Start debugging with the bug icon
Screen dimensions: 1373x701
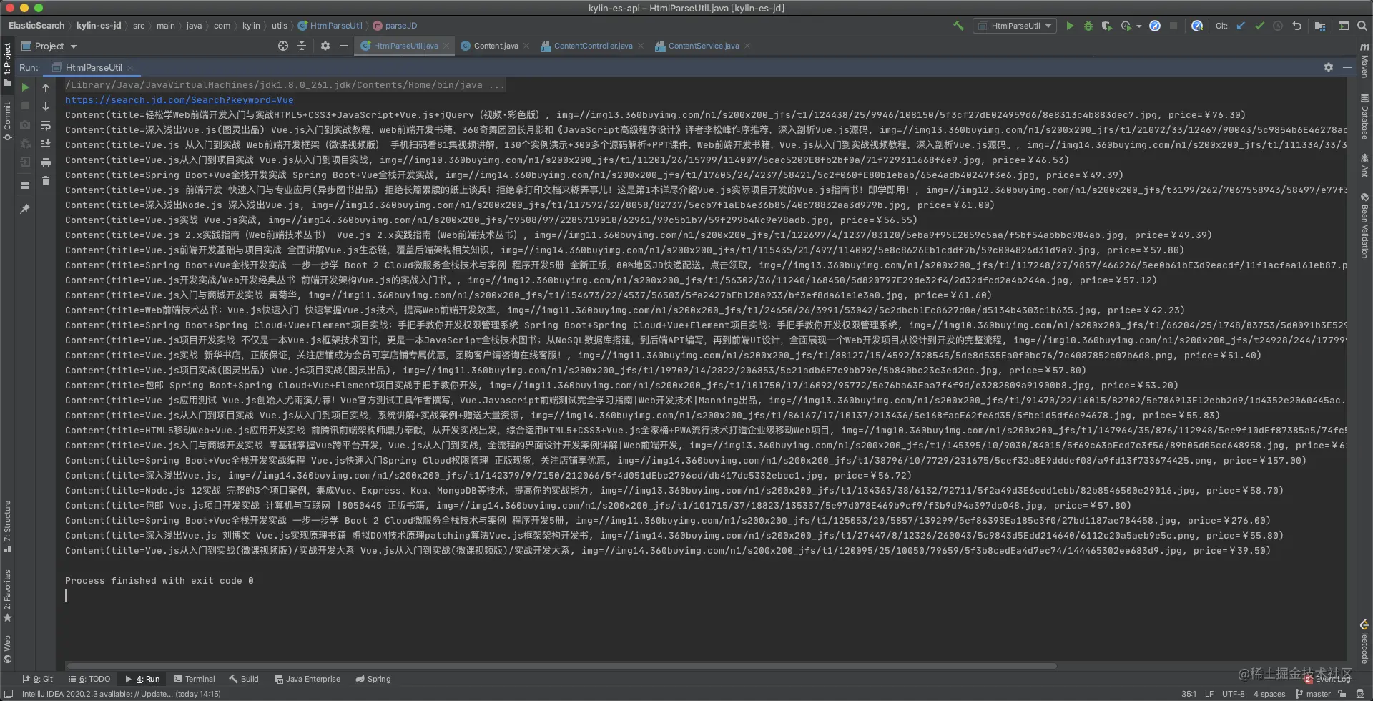[x=1088, y=26]
